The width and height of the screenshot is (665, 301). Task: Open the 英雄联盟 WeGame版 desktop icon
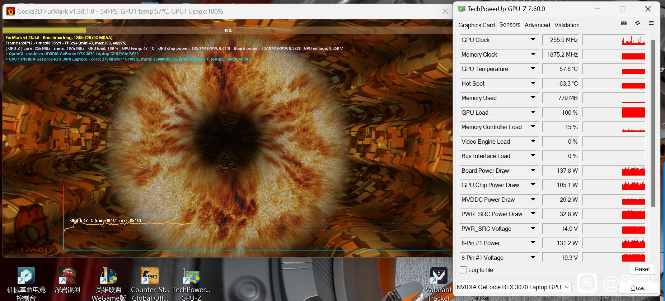click(109, 283)
